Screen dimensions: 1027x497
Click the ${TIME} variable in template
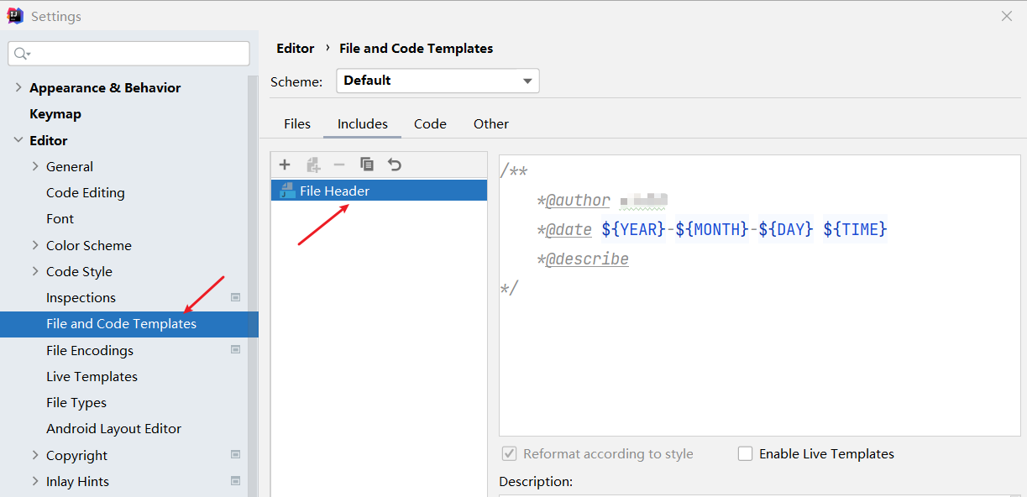point(855,229)
